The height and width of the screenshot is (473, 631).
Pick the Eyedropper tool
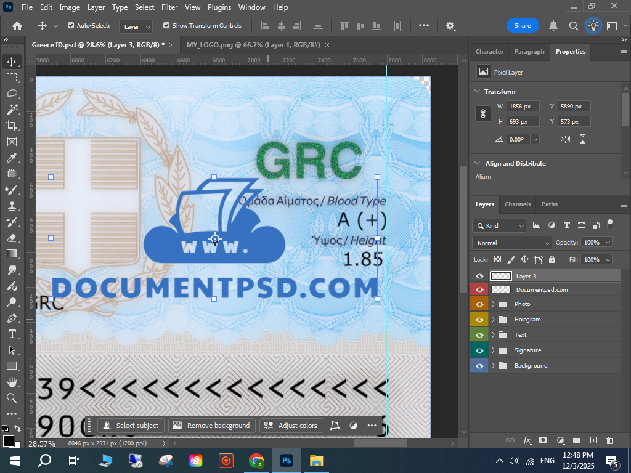click(12, 158)
